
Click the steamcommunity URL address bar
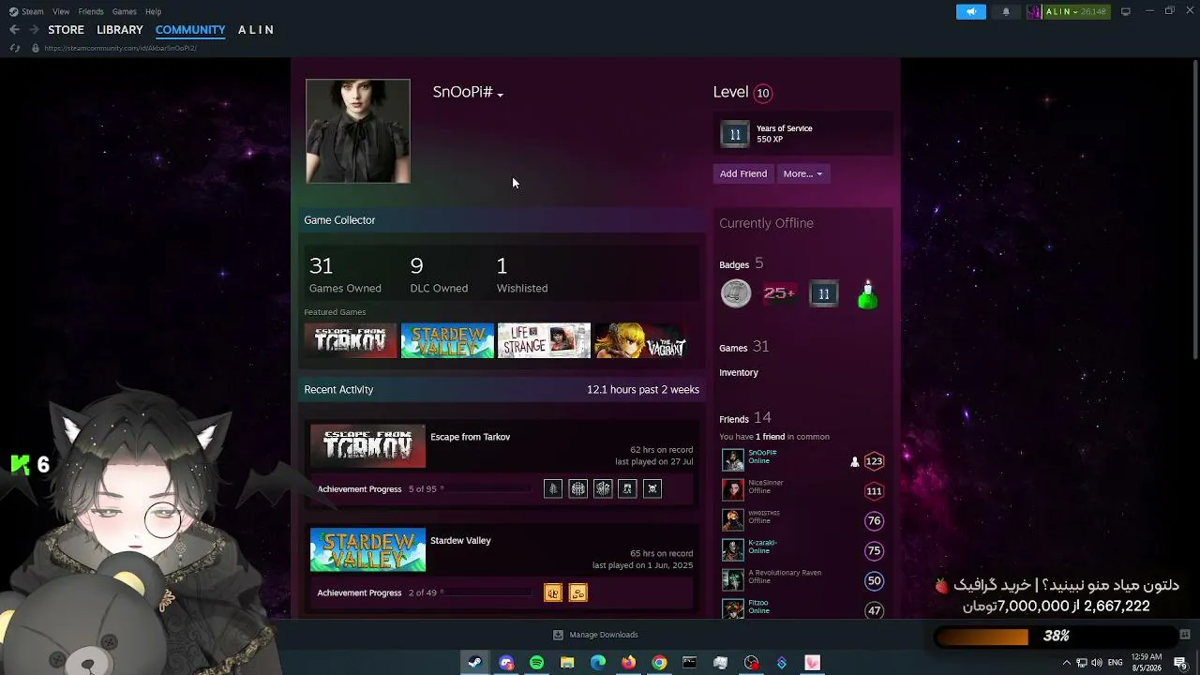click(x=120, y=48)
